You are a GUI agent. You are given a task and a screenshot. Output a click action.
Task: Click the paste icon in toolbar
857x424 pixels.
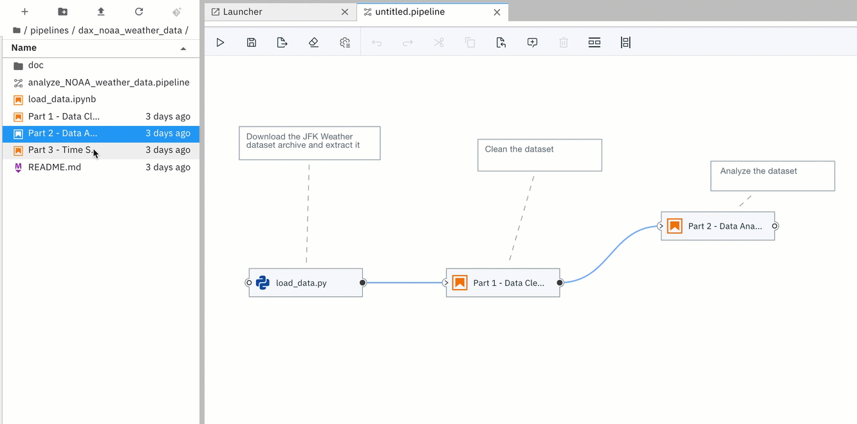coord(501,42)
